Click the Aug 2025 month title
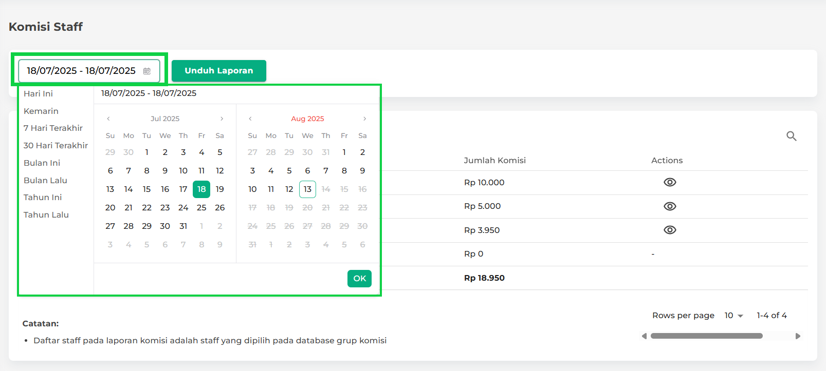This screenshot has height=371, width=826. click(x=307, y=119)
